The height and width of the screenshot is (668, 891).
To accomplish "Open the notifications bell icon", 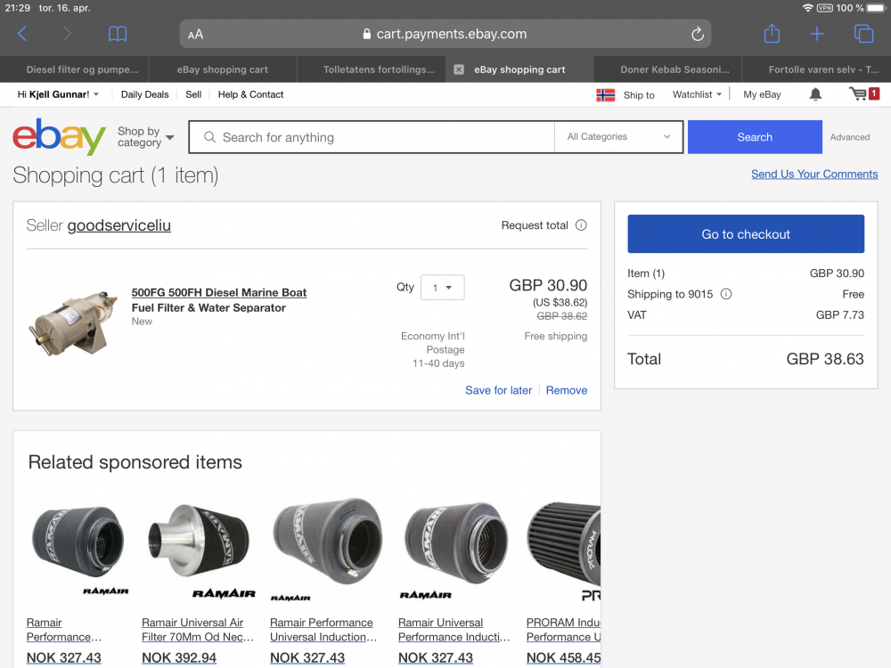I will tap(815, 94).
